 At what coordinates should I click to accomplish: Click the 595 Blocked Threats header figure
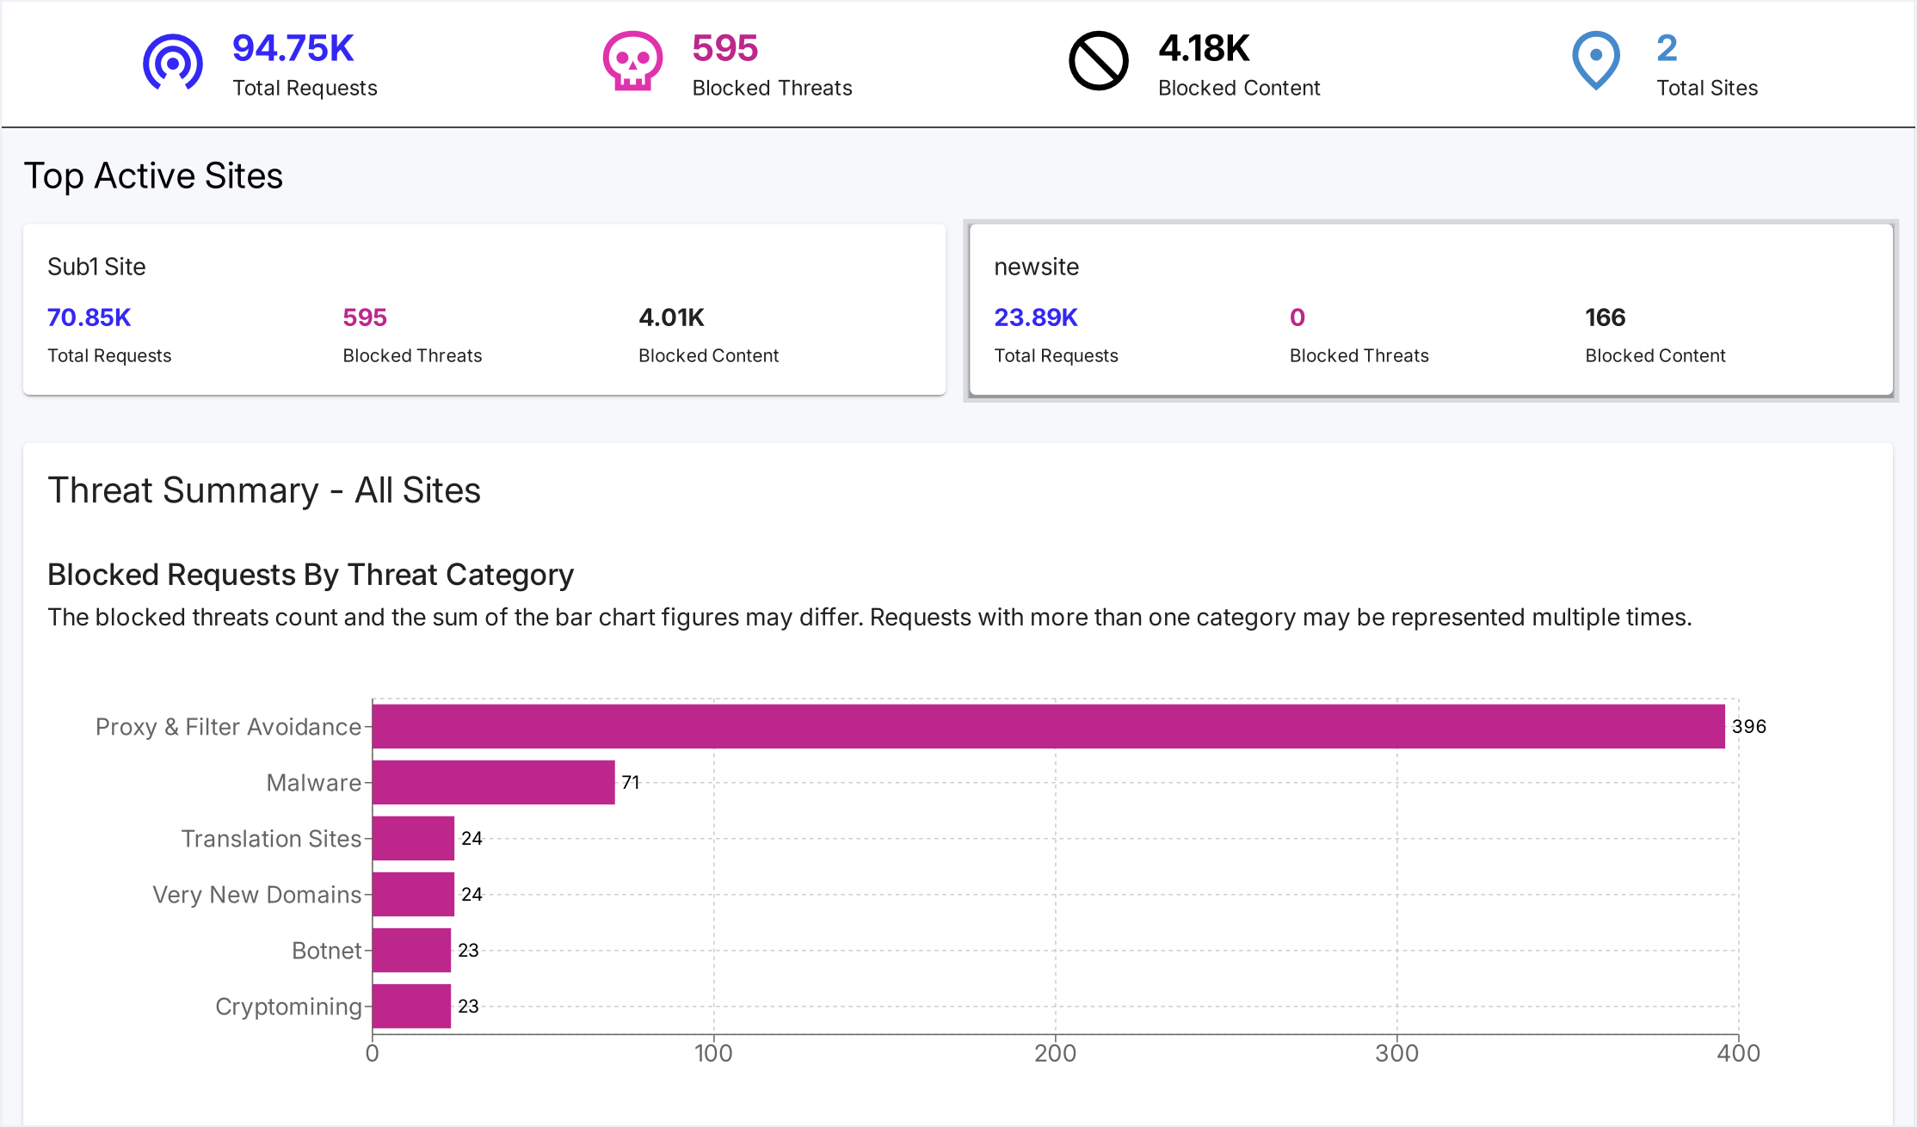point(724,48)
